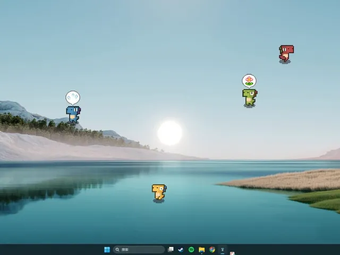Viewport: 340px width, 255px height.
Task: Select the active desktop pet app taskbar icon
Action: [223, 250]
